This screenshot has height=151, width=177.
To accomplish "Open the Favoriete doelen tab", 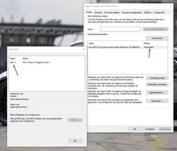I will click(x=112, y=13).
